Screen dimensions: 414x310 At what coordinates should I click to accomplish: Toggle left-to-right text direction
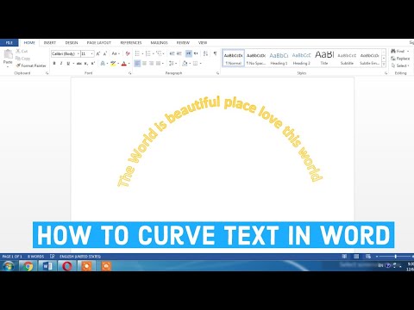[189, 53]
